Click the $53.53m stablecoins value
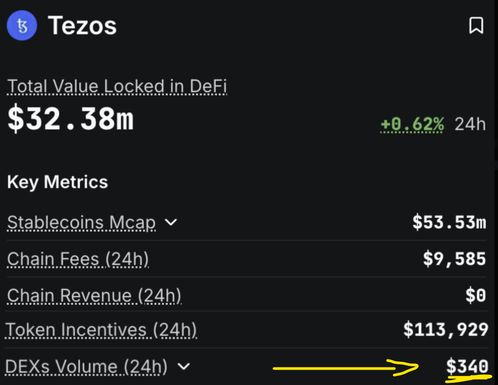 point(449,222)
